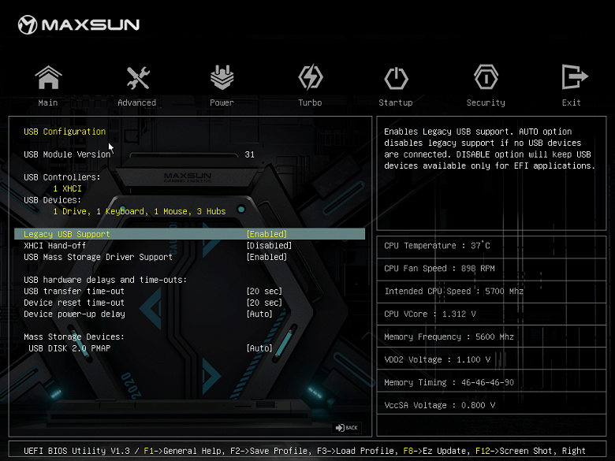
Task: Open USB DISK 2.0 PMAP [Auto] option
Action: (259, 348)
